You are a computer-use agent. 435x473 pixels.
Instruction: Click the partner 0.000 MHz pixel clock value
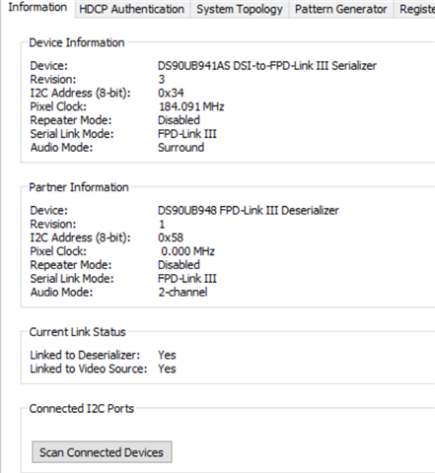187,251
